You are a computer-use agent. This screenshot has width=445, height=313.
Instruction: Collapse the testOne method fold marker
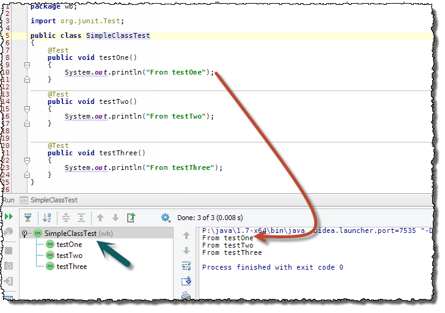pos(26,65)
